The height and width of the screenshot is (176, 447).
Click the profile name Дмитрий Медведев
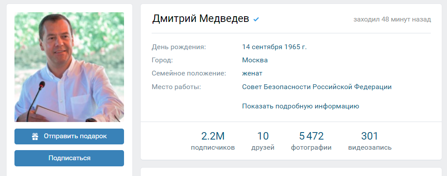tap(201, 19)
